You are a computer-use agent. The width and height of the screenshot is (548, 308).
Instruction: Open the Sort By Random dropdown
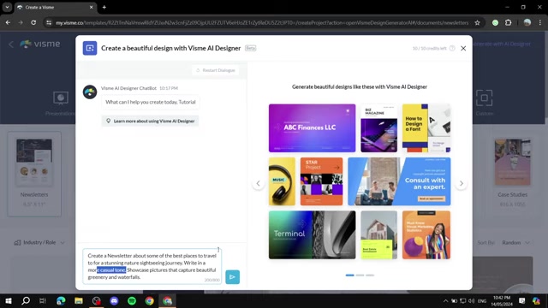515,242
